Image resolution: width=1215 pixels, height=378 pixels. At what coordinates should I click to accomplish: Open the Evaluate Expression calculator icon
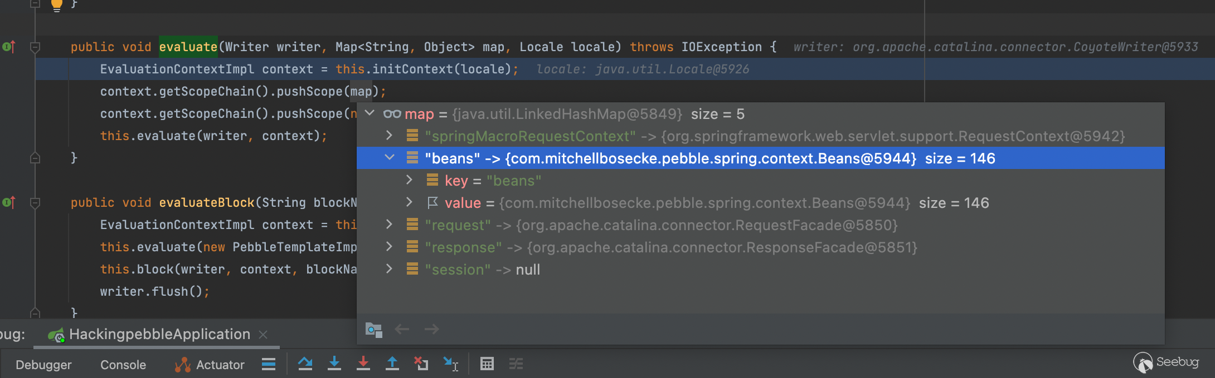[x=487, y=364]
